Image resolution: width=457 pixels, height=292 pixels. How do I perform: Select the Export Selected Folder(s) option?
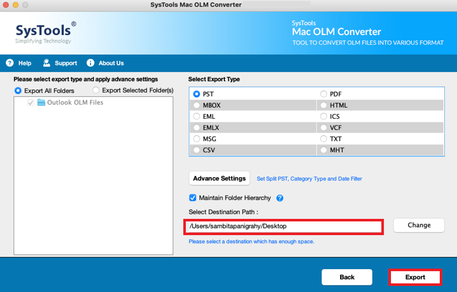point(96,90)
